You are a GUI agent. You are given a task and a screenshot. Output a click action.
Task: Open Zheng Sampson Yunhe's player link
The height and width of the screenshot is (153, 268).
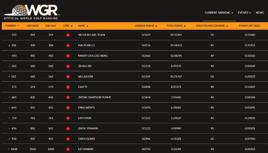click(94, 97)
